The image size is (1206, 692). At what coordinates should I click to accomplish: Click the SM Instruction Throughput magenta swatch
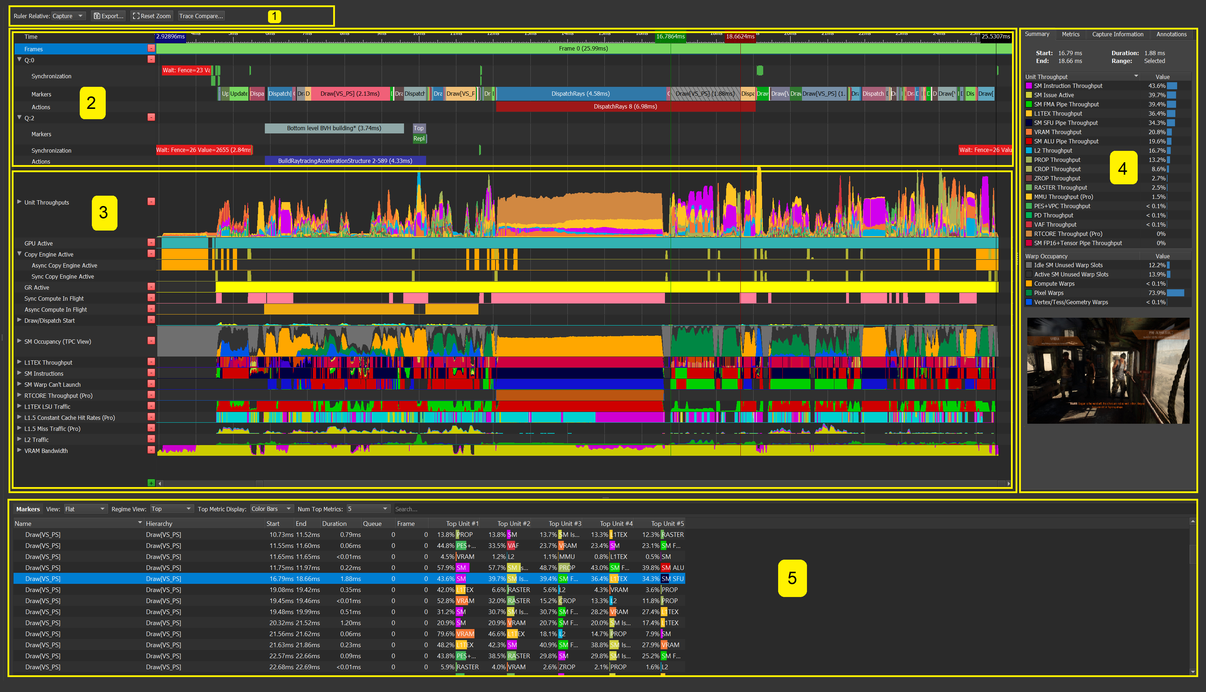1029,85
